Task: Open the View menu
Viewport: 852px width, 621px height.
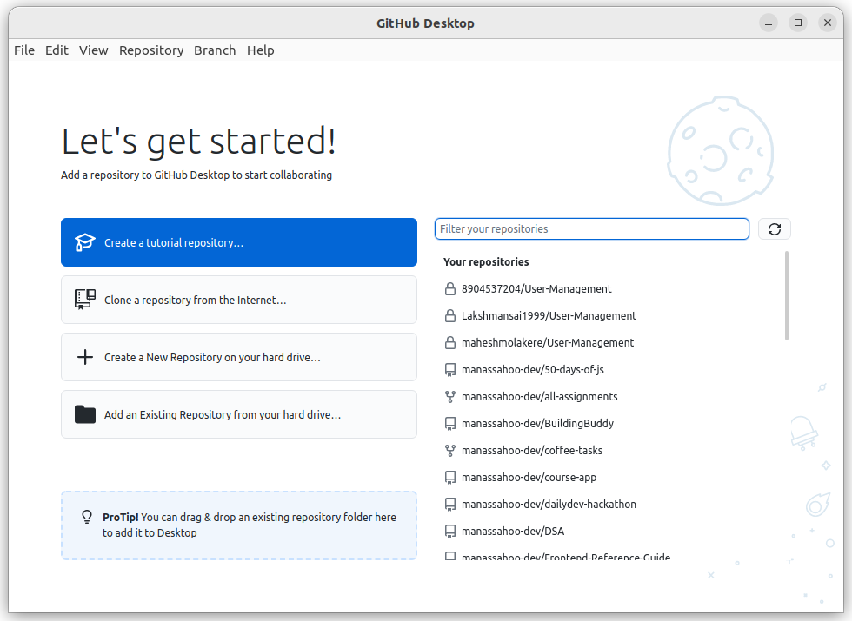Action: pyautogui.click(x=93, y=50)
